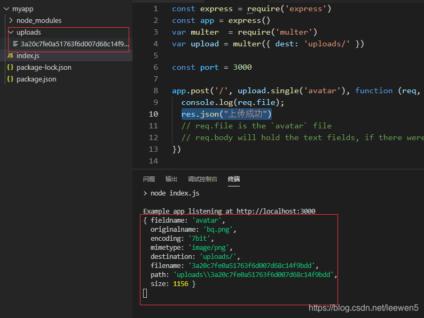The image size is (424, 318).
Task: Open the uploaded file 3a20c7fe0a51763f6d007d68c14f9...
Action: [x=75, y=44]
